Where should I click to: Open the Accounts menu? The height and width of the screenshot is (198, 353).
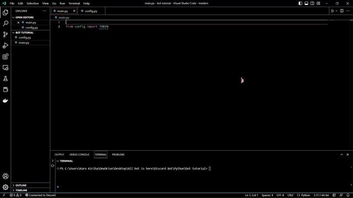(x=6, y=176)
